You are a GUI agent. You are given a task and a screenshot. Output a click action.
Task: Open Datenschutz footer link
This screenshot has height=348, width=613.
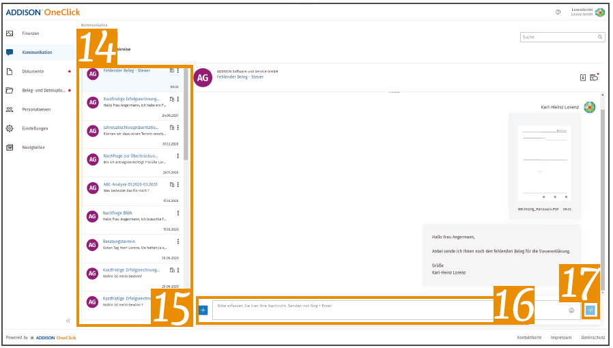(593, 338)
